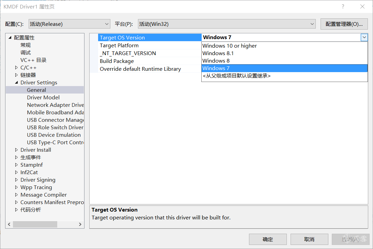The width and height of the screenshot is (373, 249).
Task: Expand the Driver Install node
Action: click(x=16, y=150)
